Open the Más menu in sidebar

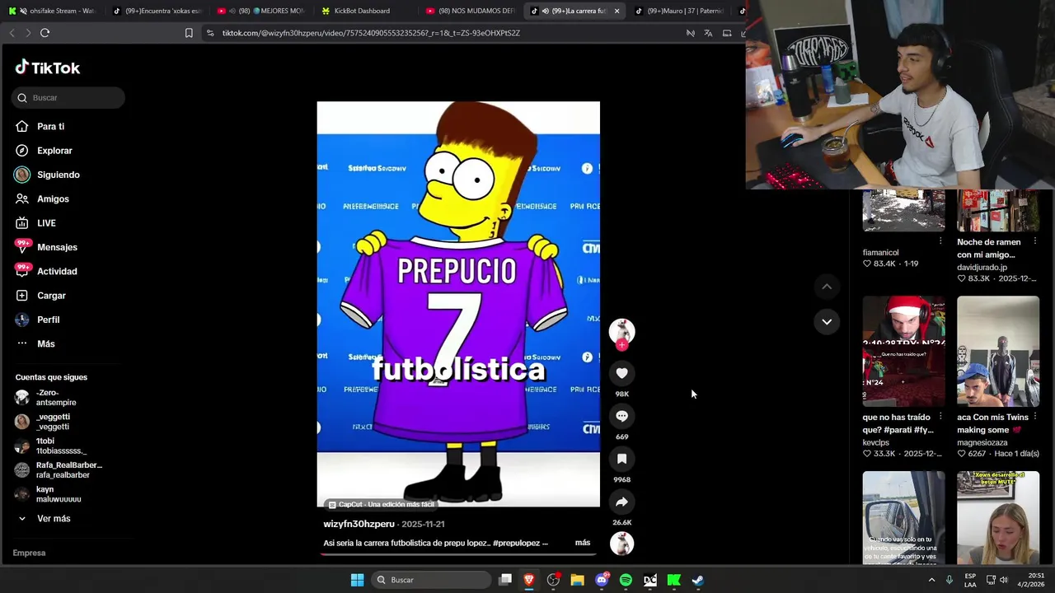(45, 344)
